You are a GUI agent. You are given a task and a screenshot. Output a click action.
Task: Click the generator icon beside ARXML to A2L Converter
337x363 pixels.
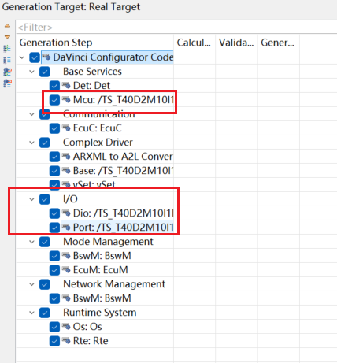66,157
